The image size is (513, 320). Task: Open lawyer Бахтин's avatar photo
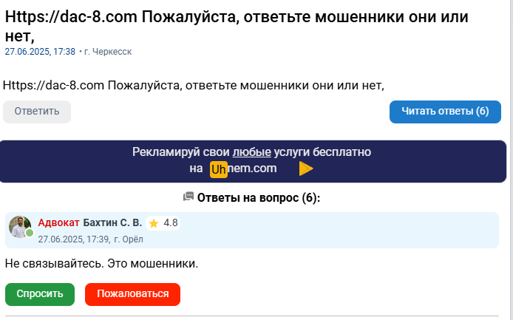[19, 226]
